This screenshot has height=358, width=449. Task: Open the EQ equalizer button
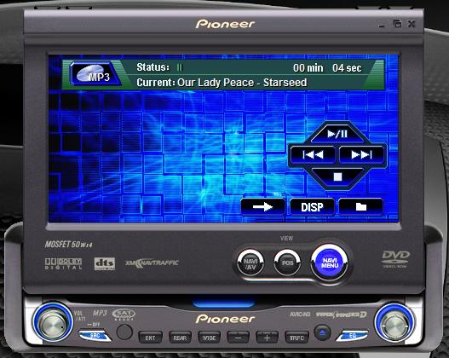pyautogui.click(x=352, y=336)
